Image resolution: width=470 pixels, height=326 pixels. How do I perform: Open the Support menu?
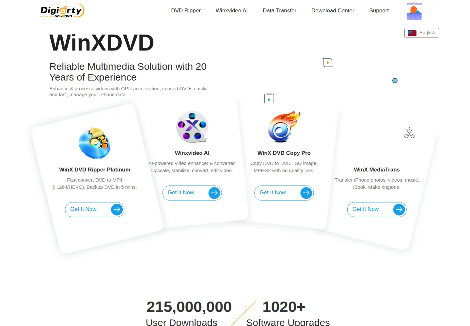pyautogui.click(x=379, y=10)
